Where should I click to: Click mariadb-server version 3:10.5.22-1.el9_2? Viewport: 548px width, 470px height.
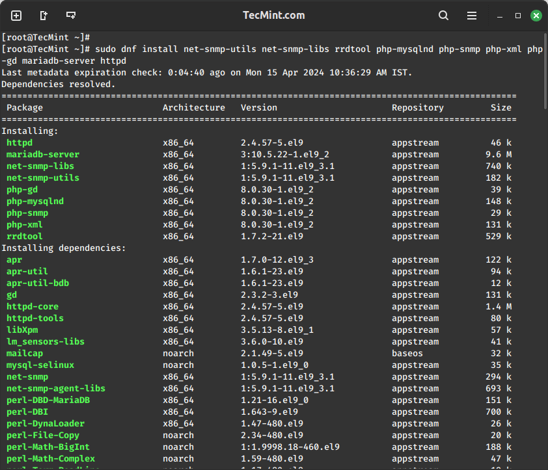[x=285, y=155]
